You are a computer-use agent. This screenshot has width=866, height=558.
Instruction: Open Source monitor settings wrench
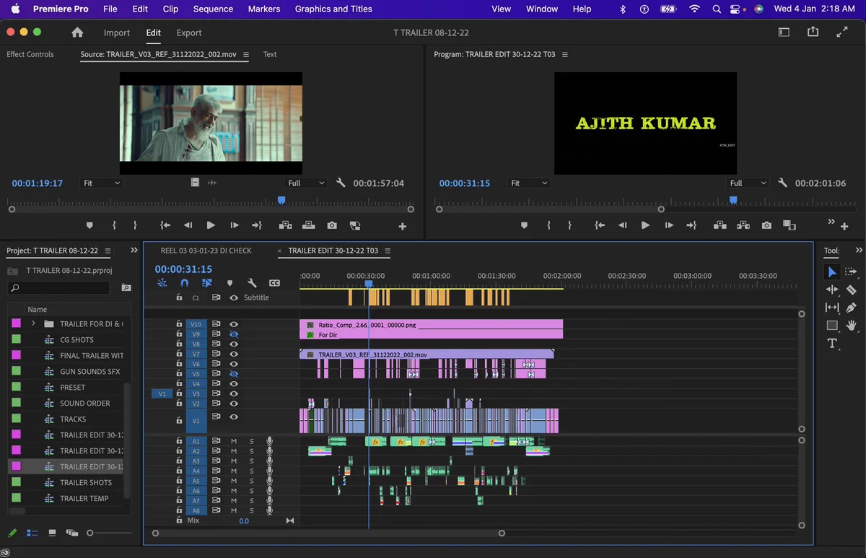coord(341,183)
